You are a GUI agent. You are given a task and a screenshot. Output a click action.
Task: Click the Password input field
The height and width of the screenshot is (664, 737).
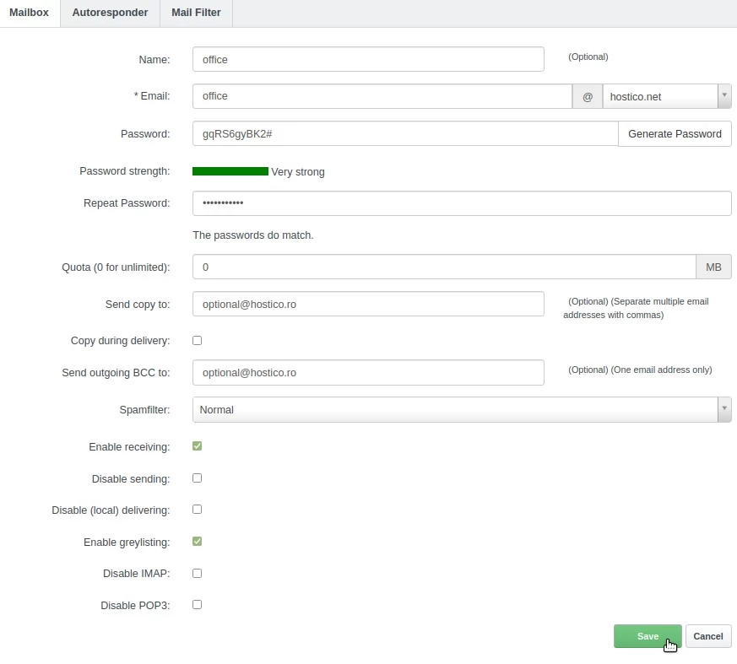tap(405, 133)
